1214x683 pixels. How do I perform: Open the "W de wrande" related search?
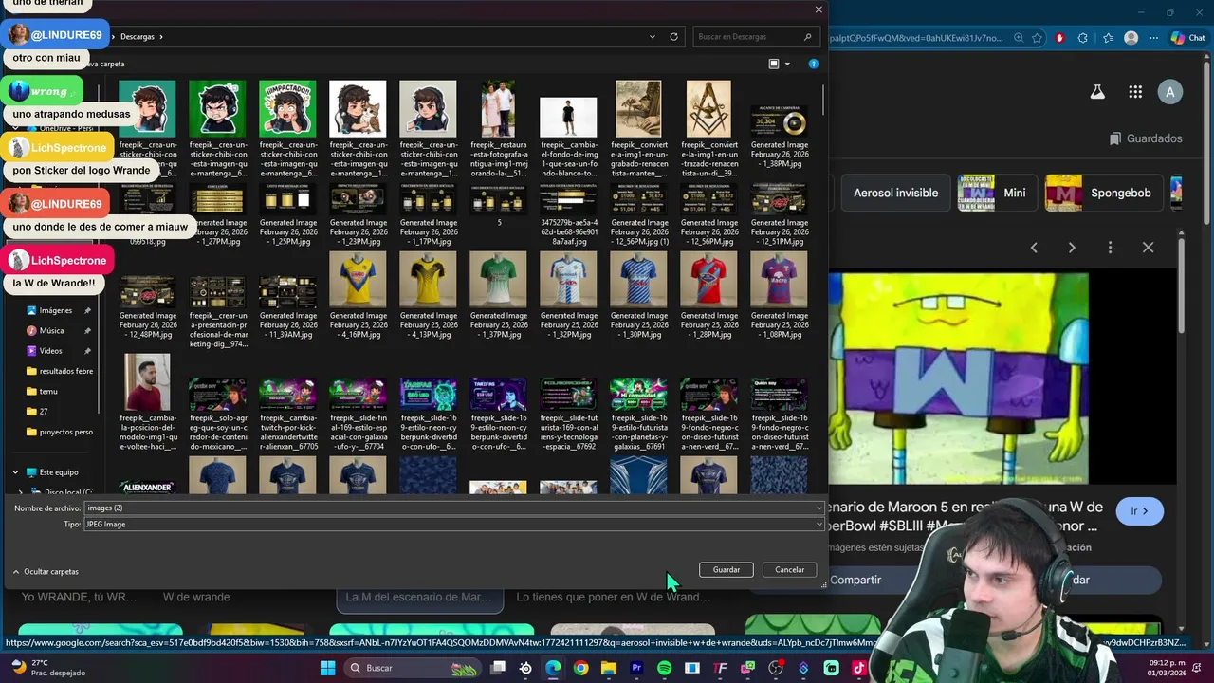196,598
